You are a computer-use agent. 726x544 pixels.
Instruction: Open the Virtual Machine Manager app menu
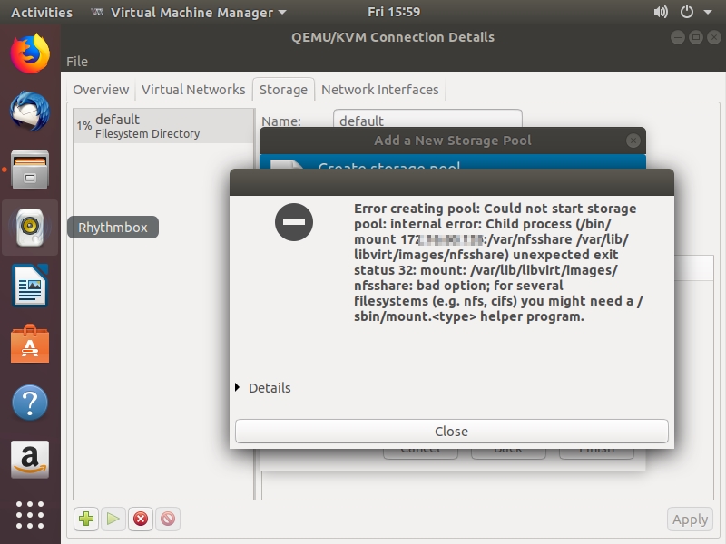pos(189,13)
